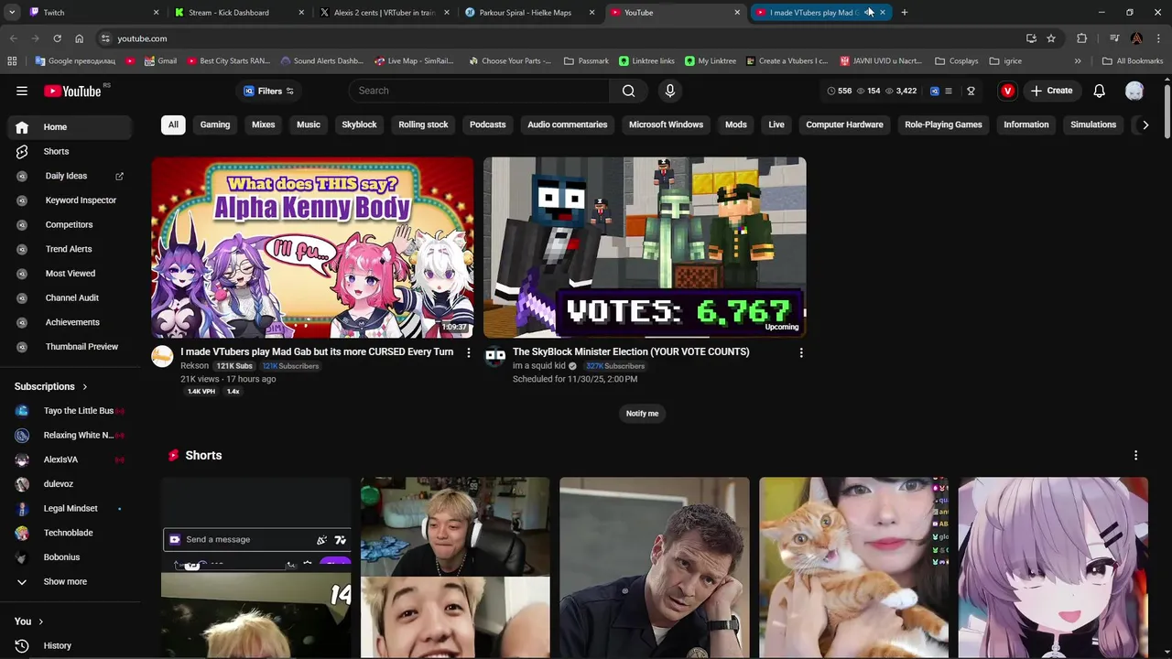Click the blue vidIQ inspector icon in top bar
Image resolution: width=1172 pixels, height=659 pixels.
[x=934, y=91]
